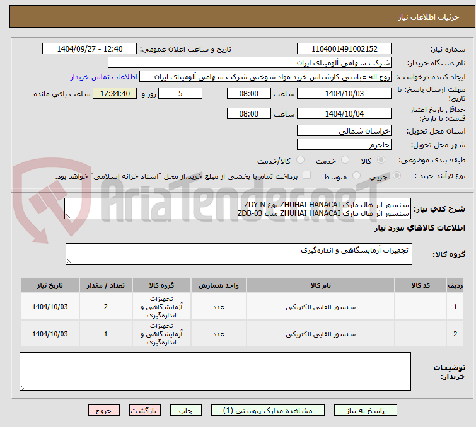Click the شماره نیاز field 1104001491002152
This screenshot has width=476, height=427.
(344, 49)
